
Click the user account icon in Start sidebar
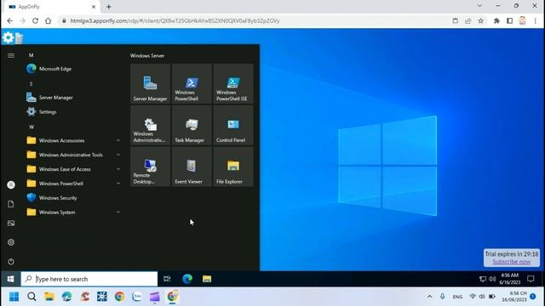pyautogui.click(x=11, y=185)
